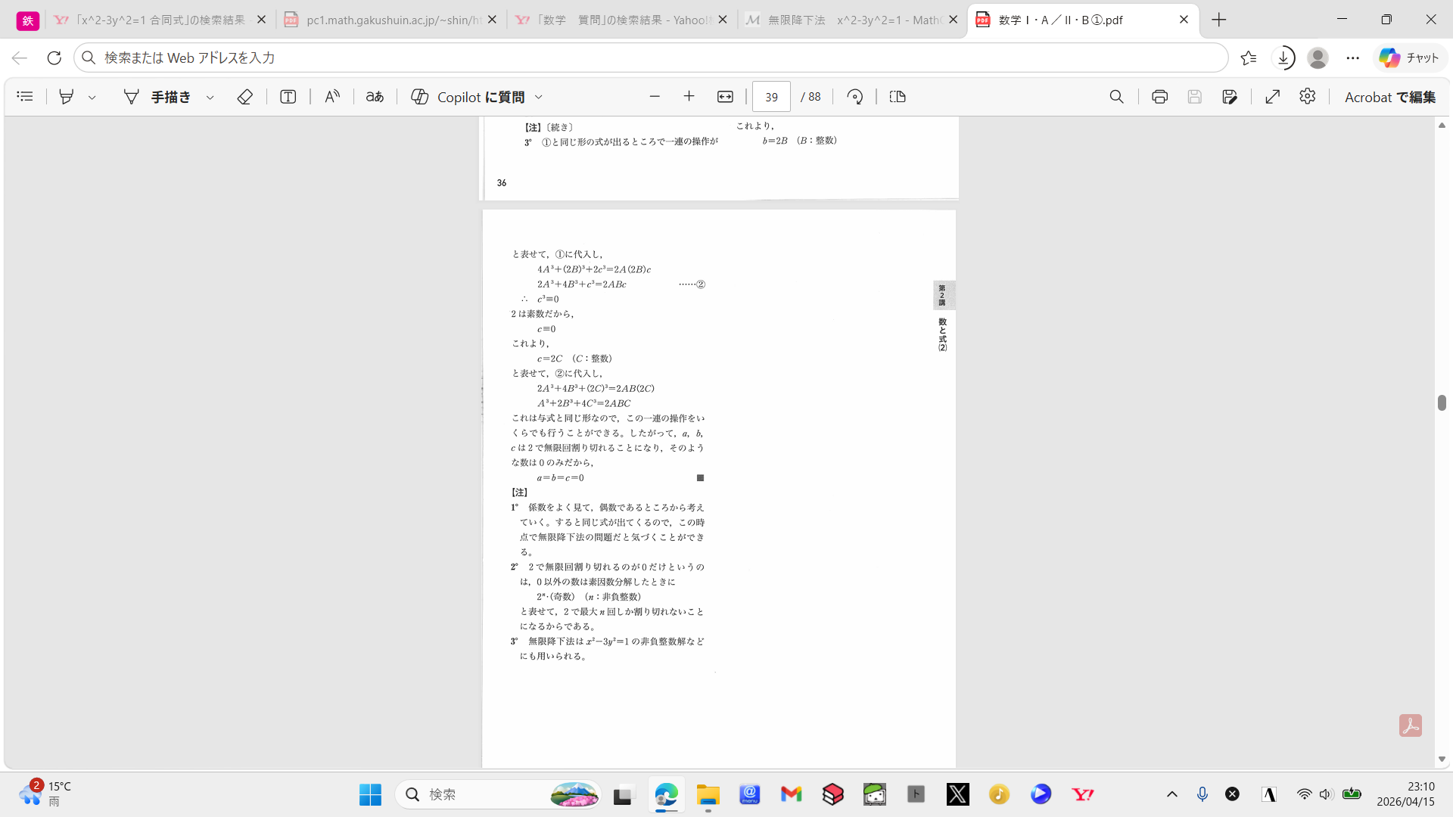Search within the PDF document
This screenshot has height=817, width=1453.
coord(1117,96)
